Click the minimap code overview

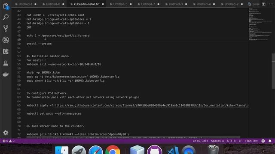(x=260, y=24)
